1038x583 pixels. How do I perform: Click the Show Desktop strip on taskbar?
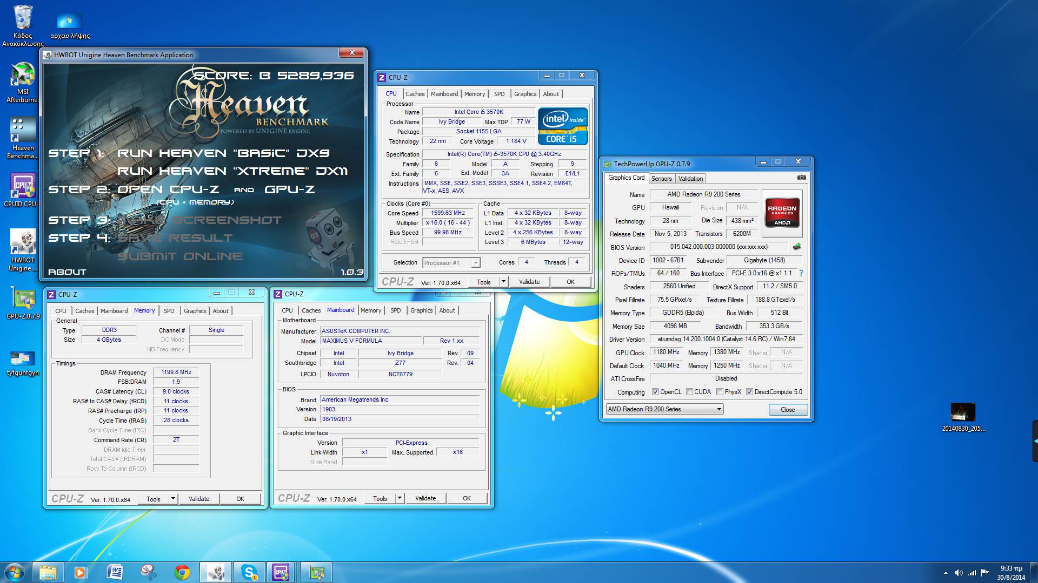coord(1034,572)
